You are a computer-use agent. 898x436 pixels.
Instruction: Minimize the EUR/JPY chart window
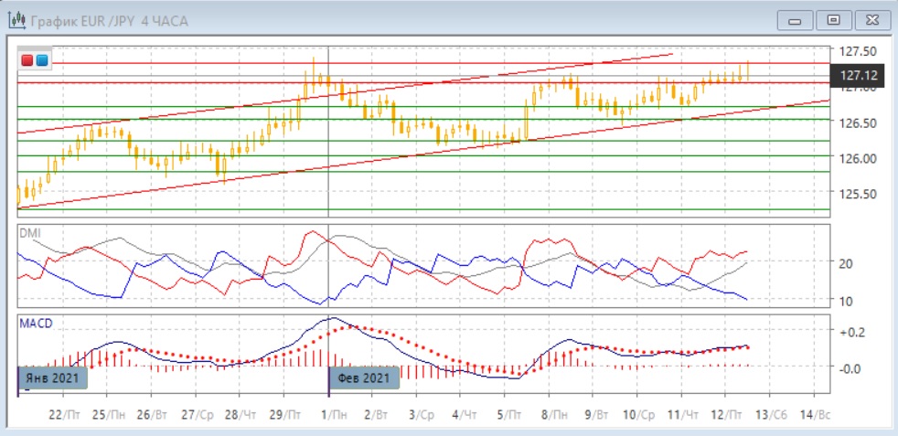[796, 20]
